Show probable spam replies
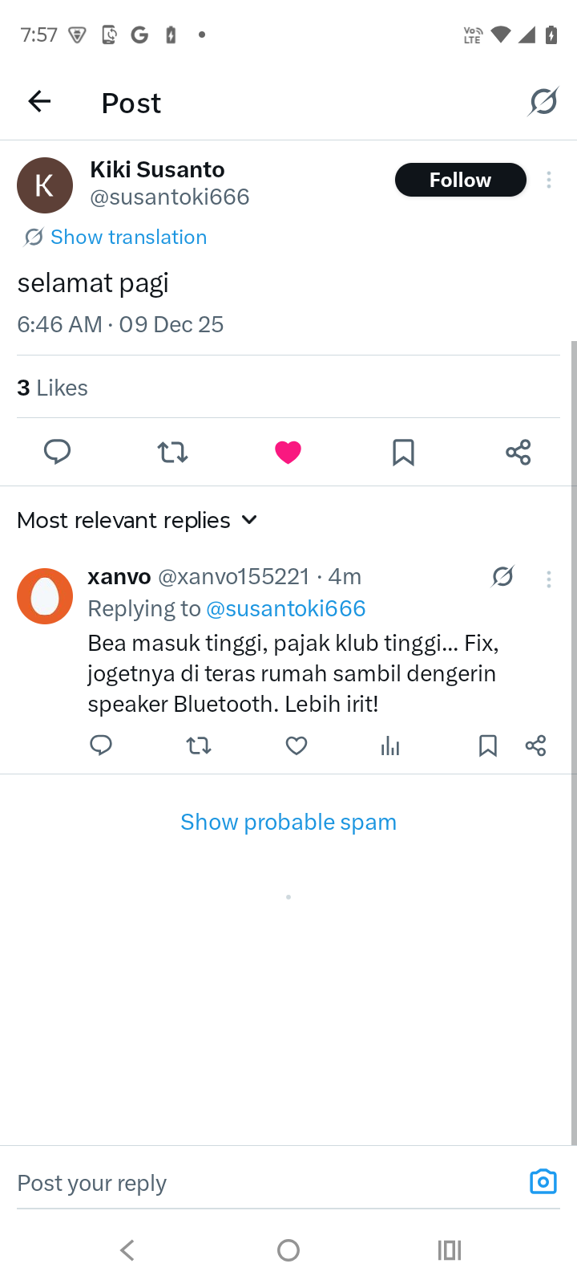Screen dimensions: 577x1284 pyautogui.click(x=288, y=822)
